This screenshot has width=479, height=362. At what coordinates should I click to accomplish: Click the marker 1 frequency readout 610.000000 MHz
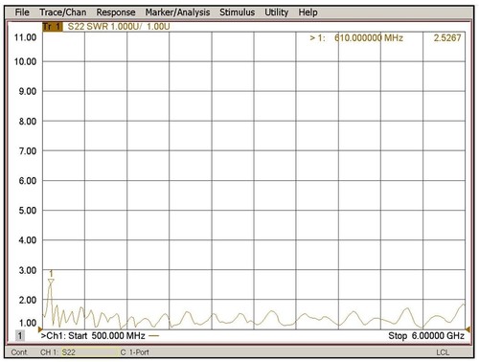click(369, 38)
